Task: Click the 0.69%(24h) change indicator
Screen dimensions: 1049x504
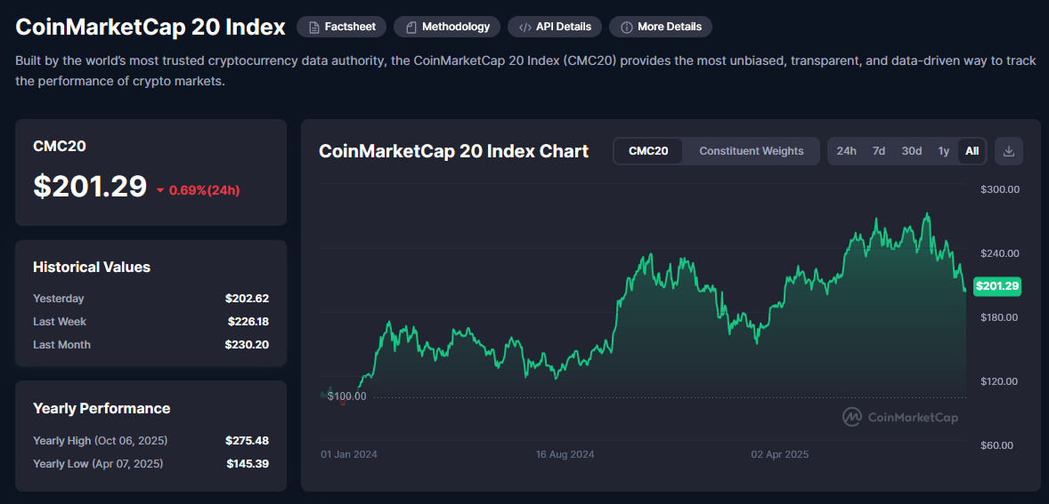Action: point(198,190)
